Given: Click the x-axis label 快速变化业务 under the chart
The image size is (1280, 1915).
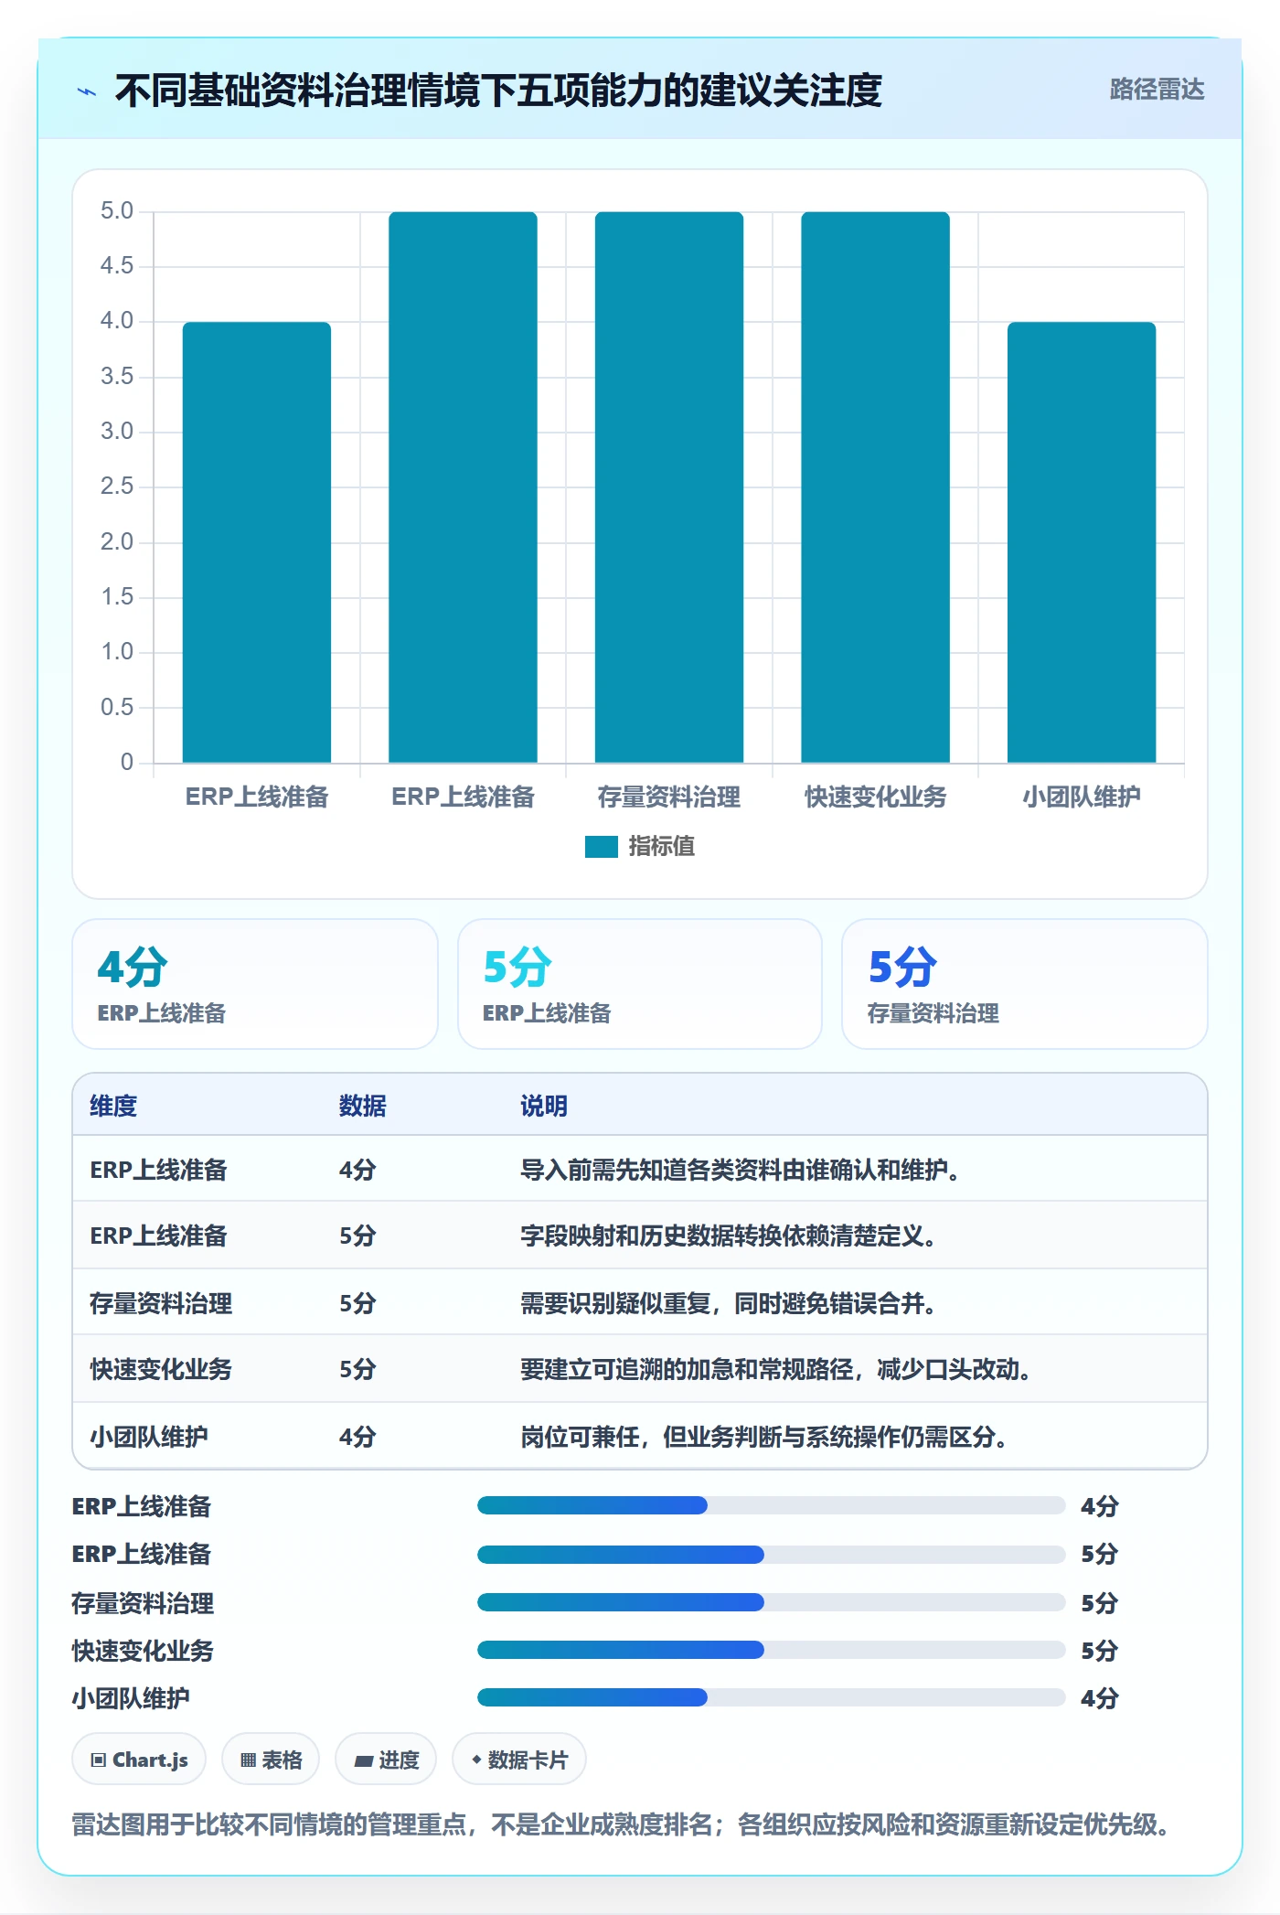Looking at the screenshot, I should (875, 797).
